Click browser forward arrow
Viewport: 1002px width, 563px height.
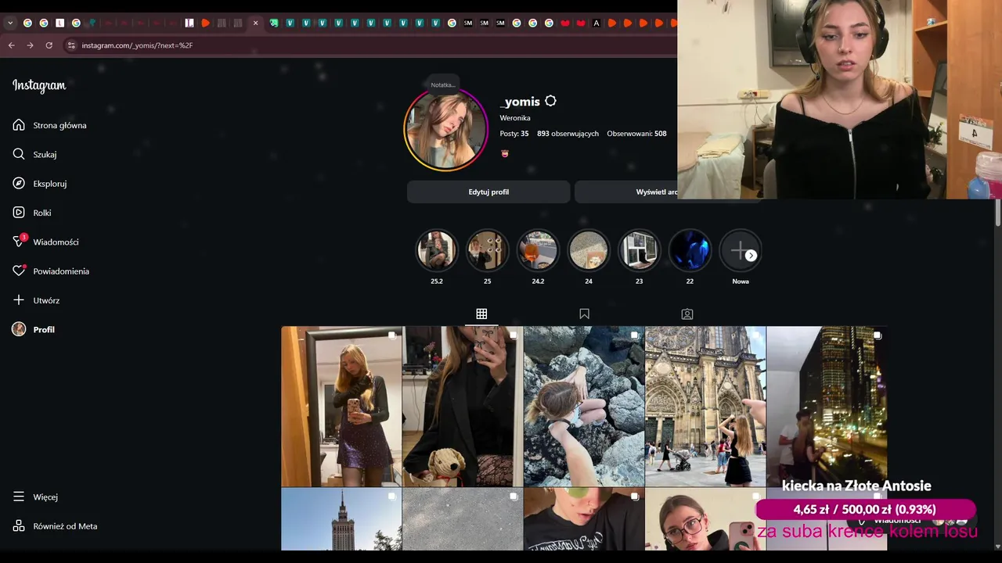click(31, 45)
